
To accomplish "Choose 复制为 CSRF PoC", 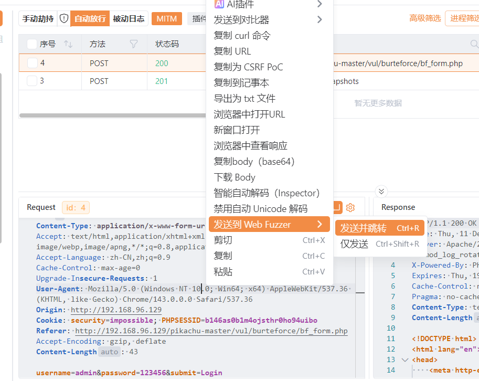I will click(x=269, y=67).
